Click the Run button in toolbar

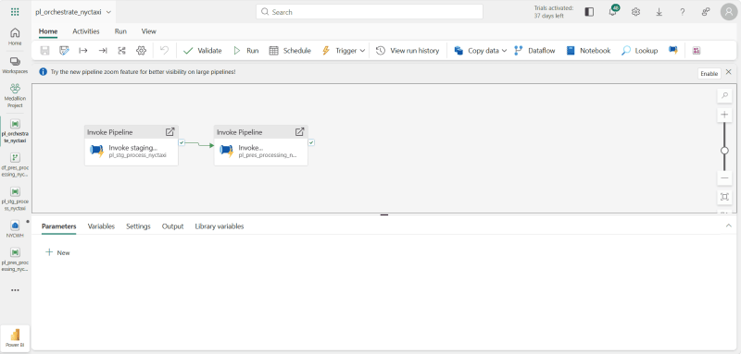click(246, 51)
